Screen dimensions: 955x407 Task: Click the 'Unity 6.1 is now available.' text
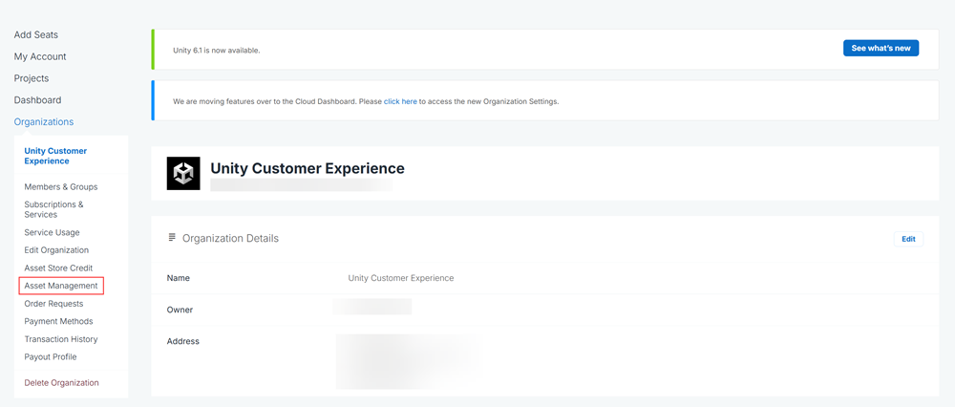click(x=216, y=50)
